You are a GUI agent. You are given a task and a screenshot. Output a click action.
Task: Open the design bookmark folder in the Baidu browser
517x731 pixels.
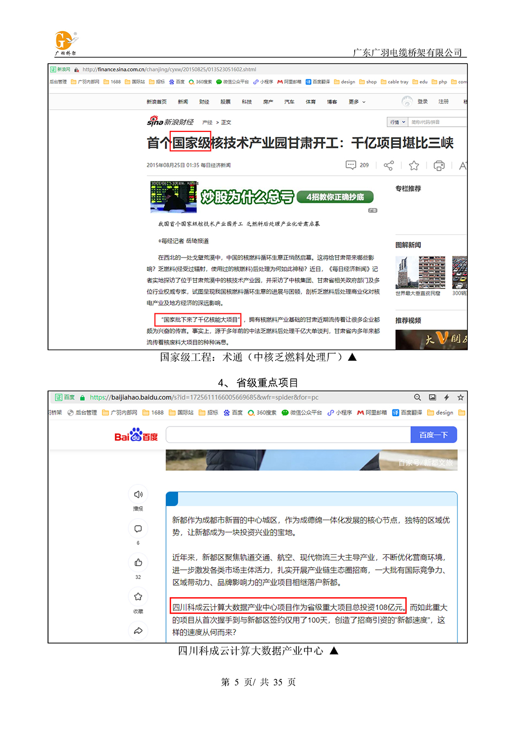[x=440, y=413]
